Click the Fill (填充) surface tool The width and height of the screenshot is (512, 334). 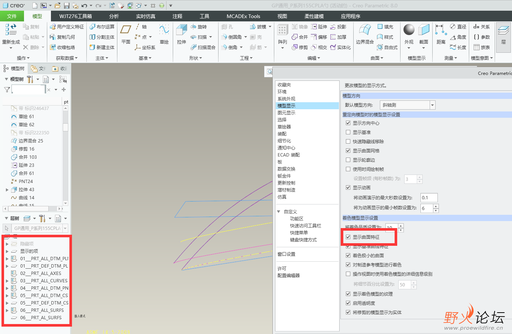[x=385, y=27]
